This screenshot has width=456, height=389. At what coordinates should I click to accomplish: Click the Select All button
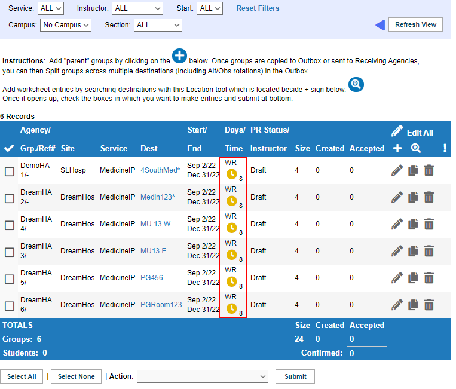click(22, 376)
